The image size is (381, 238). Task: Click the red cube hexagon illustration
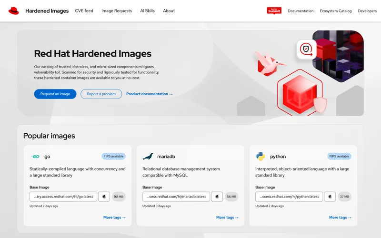click(x=300, y=93)
